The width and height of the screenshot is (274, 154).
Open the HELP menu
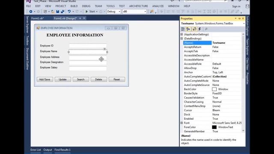(x=187, y=6)
